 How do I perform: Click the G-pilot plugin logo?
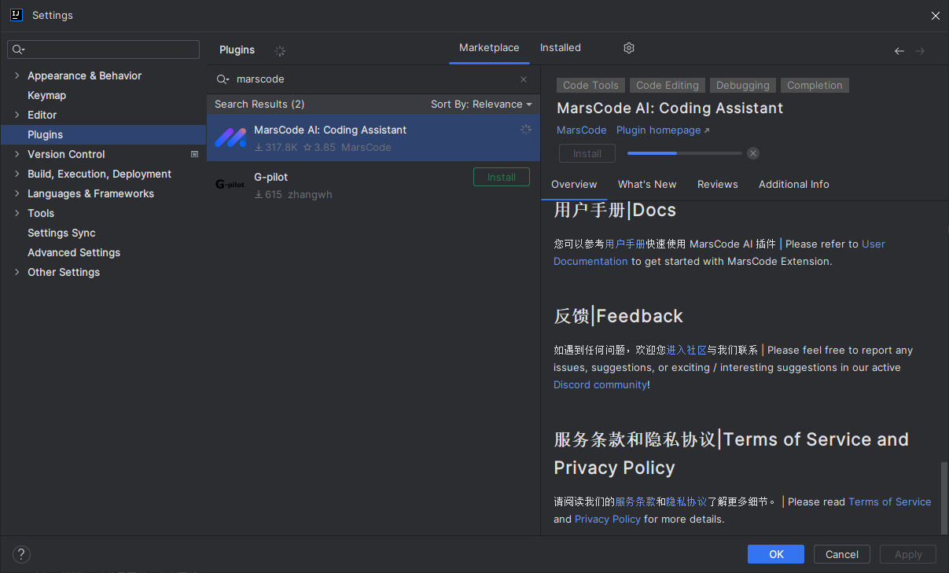[x=230, y=185]
